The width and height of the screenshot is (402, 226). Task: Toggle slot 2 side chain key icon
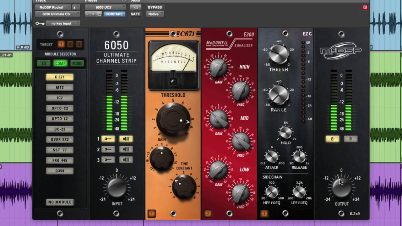click(x=108, y=150)
